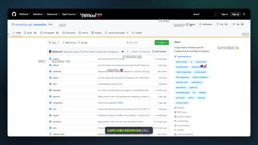Click the header Search field
This screenshot has height=145, width=258.
click(x=205, y=14)
